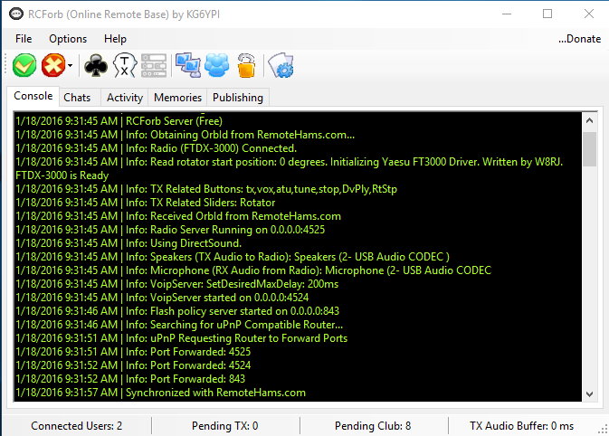
Task: Click 'Radio Server Running on 0.0.0.0:4525' line
Action: 170,230
